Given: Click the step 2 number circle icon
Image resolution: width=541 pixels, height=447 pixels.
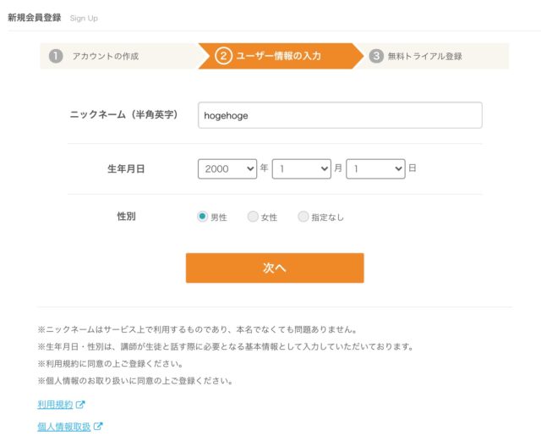Looking at the screenshot, I should point(223,56).
